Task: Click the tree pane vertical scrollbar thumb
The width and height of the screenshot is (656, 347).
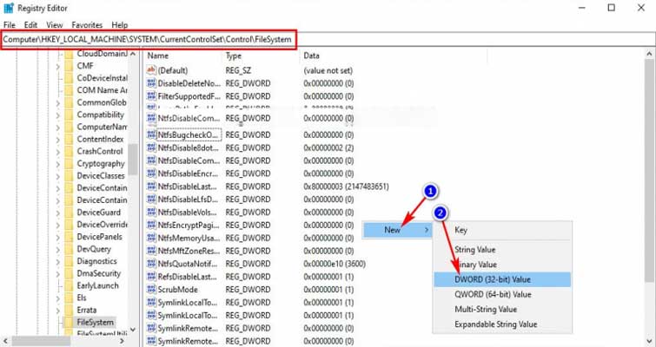Action: pyautogui.click(x=133, y=159)
